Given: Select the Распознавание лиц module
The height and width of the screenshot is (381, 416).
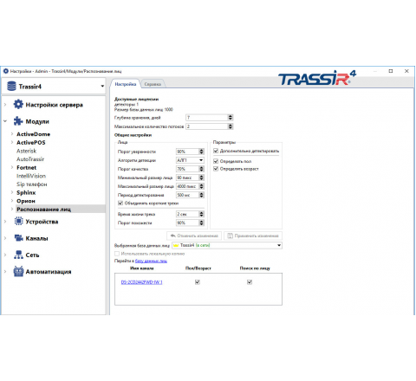Looking at the screenshot, I should (44, 210).
